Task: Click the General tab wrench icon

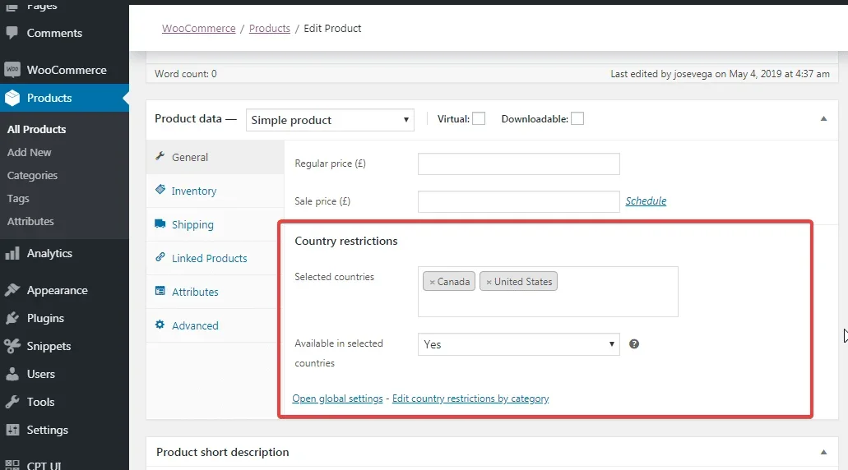Action: (x=160, y=156)
